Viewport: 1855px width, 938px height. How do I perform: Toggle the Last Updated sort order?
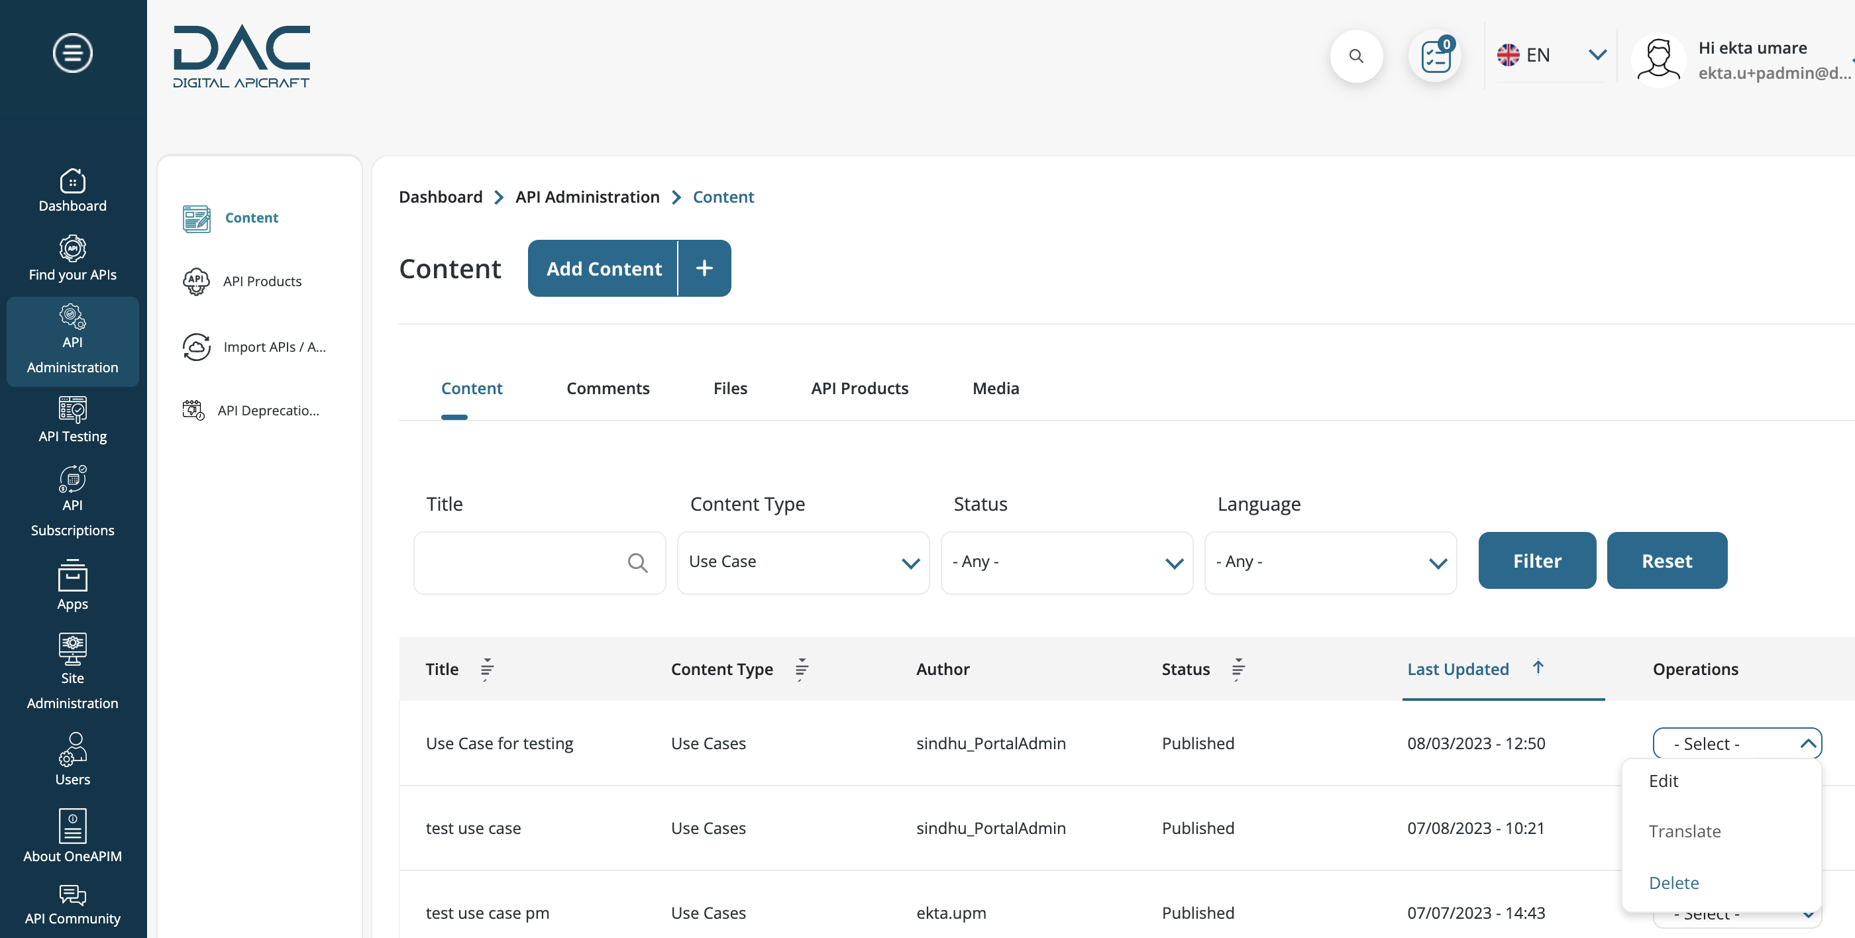pos(1538,668)
